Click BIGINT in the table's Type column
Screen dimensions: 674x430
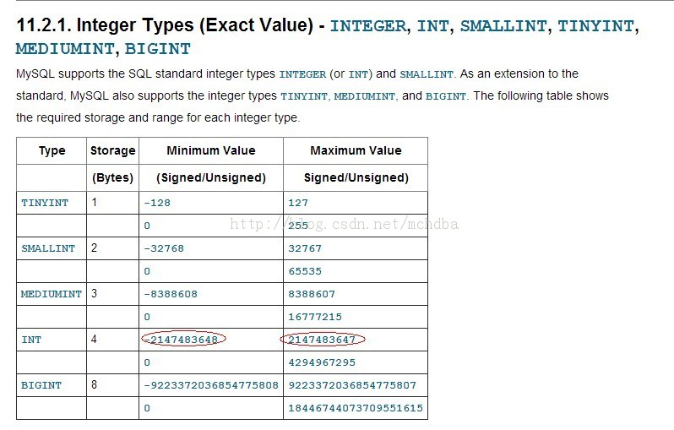(41, 385)
